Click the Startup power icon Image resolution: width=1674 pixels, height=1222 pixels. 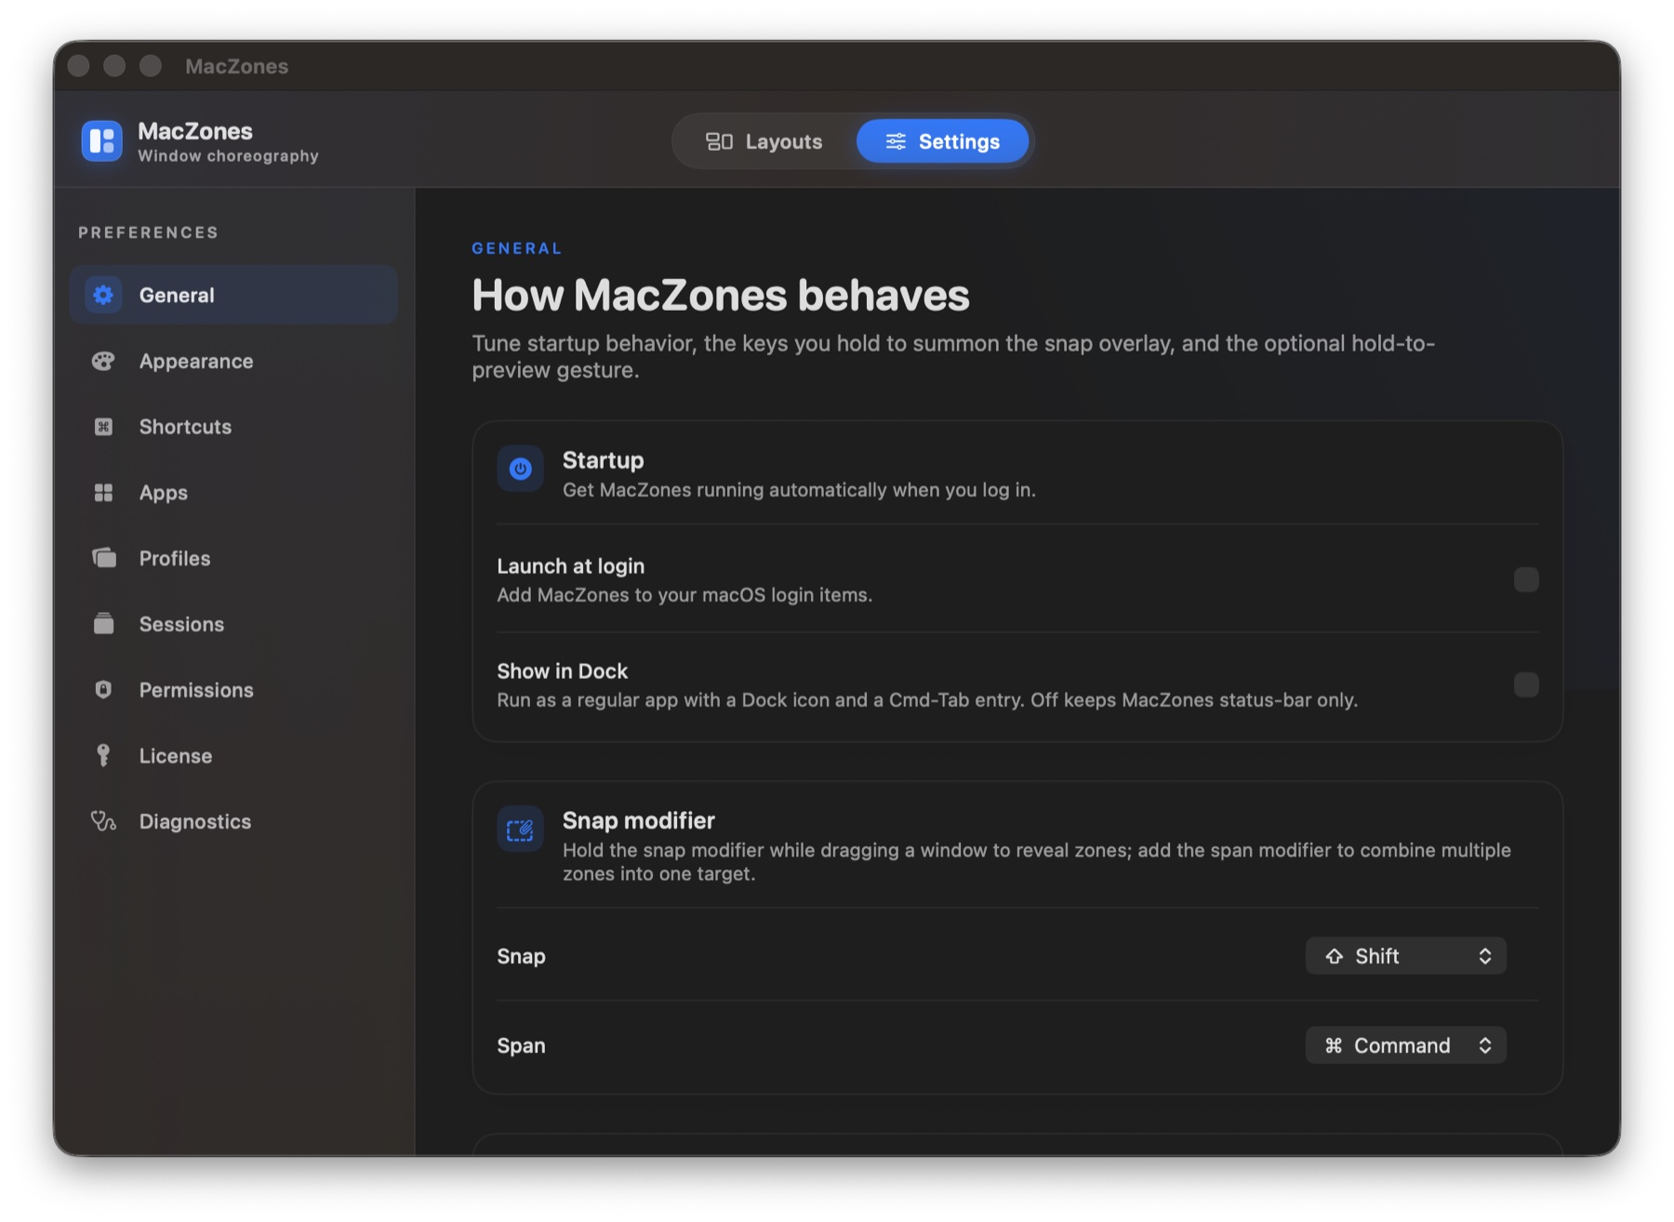tap(520, 469)
